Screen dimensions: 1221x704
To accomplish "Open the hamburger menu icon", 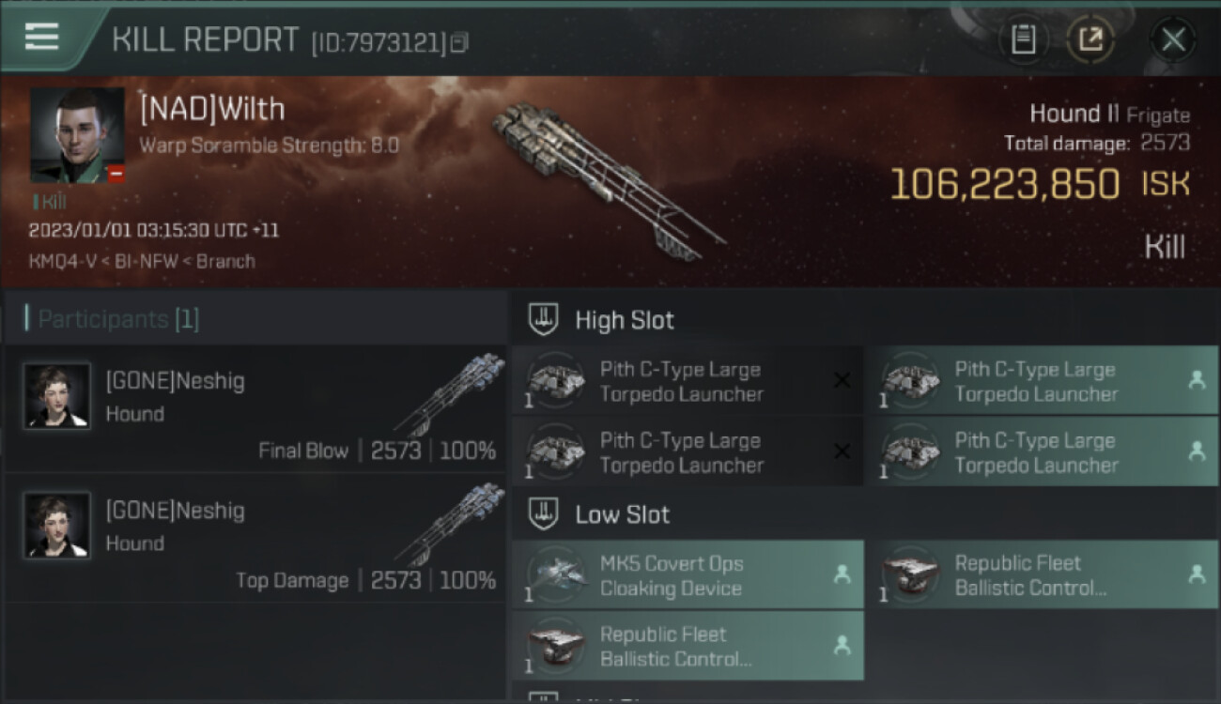I will point(41,37).
